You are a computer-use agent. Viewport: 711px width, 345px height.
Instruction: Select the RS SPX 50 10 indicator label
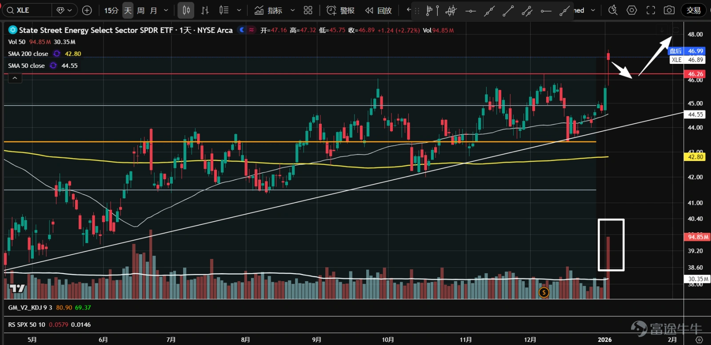(x=27, y=325)
